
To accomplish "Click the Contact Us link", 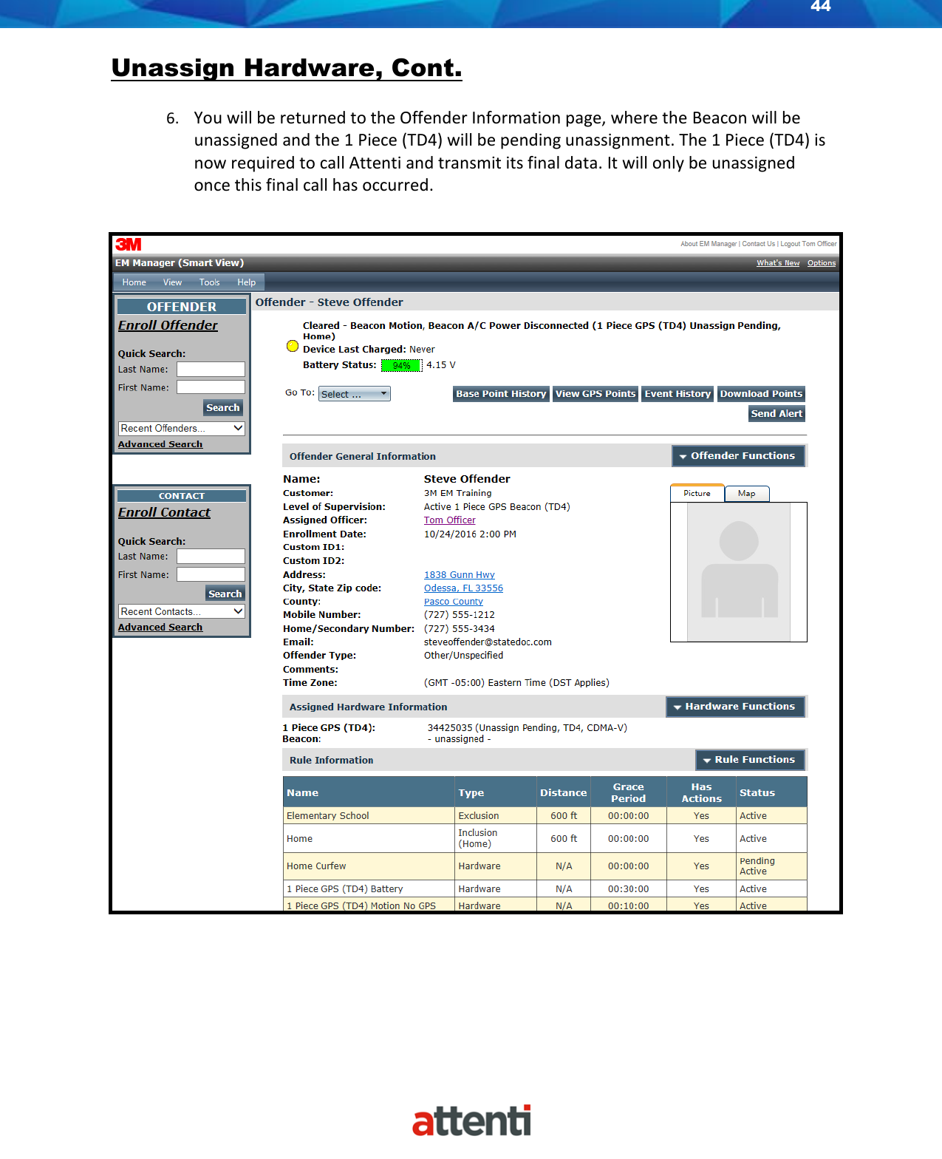I will point(759,244).
